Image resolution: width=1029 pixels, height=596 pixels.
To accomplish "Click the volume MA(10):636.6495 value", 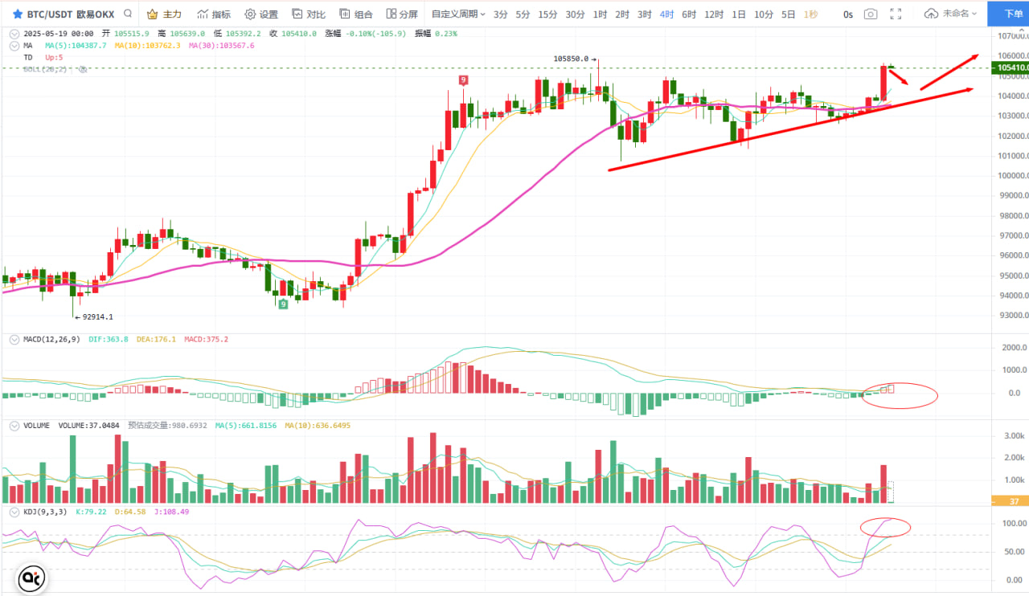I will (318, 426).
